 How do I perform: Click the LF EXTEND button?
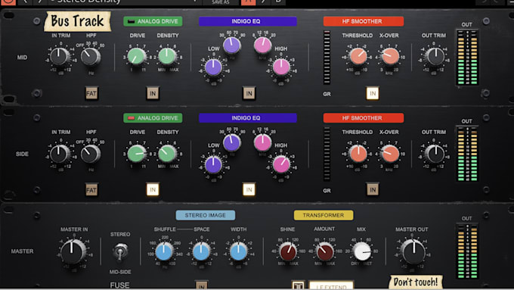331,285
